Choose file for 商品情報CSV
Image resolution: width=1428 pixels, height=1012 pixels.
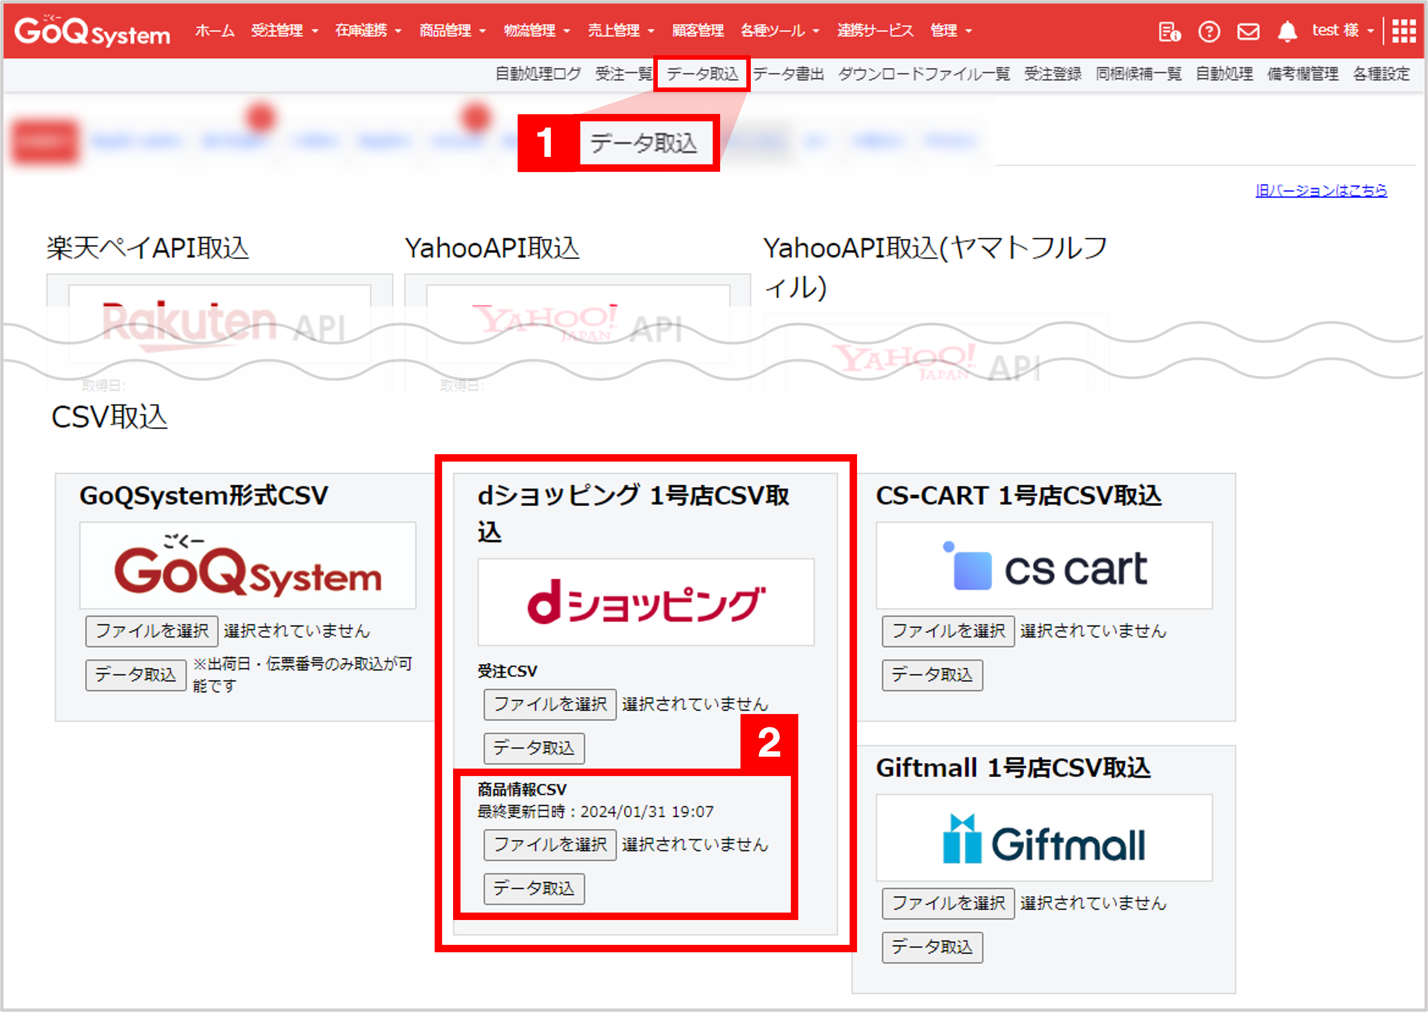[550, 845]
